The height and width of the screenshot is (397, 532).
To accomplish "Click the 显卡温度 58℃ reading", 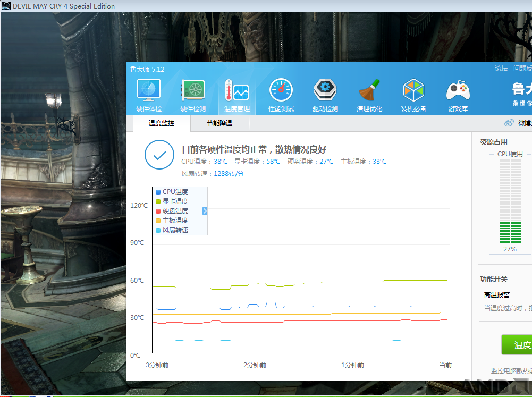I will pos(257,162).
